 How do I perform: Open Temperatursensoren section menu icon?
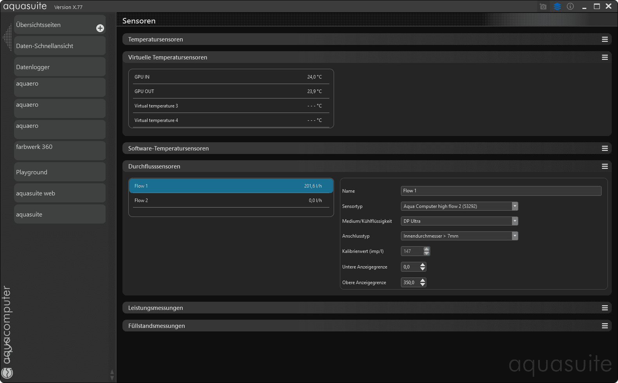tap(605, 39)
